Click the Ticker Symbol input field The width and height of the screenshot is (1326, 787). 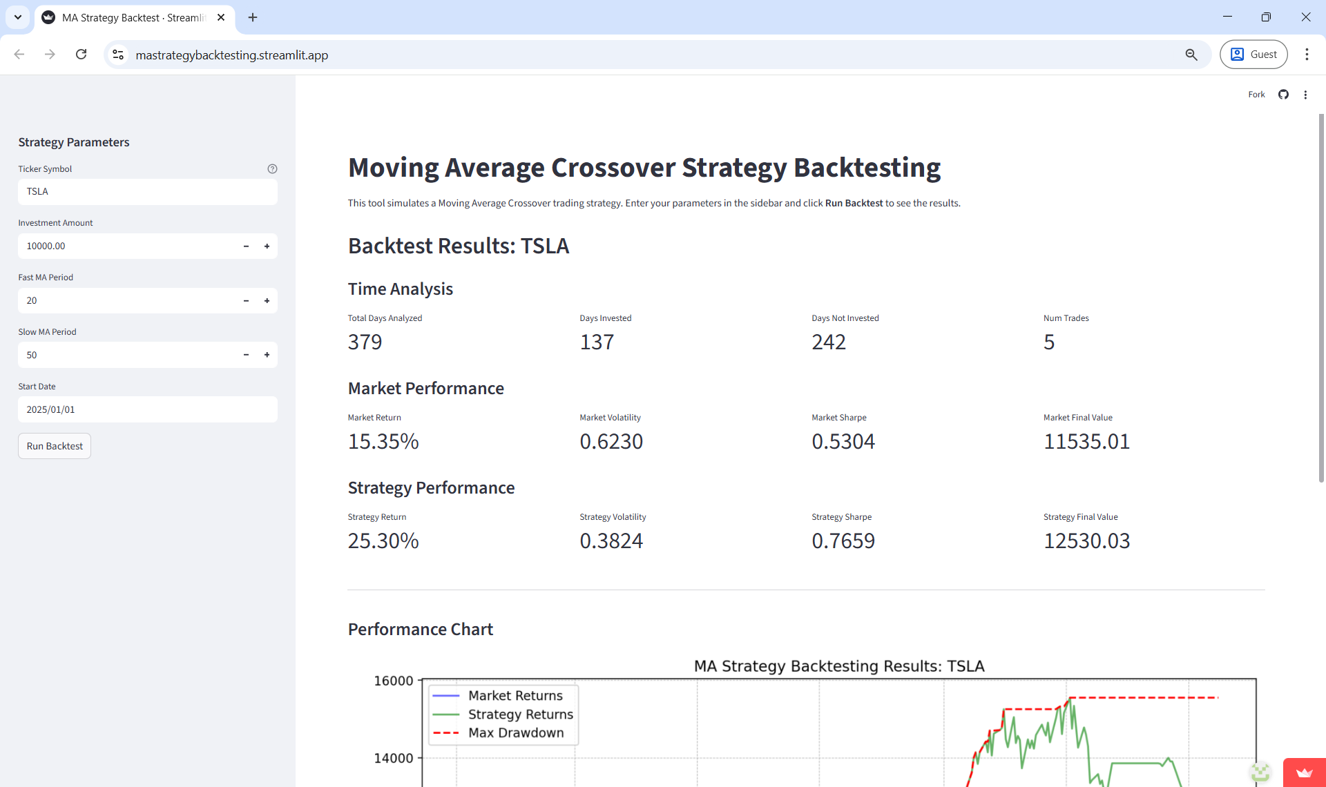pyautogui.click(x=147, y=191)
